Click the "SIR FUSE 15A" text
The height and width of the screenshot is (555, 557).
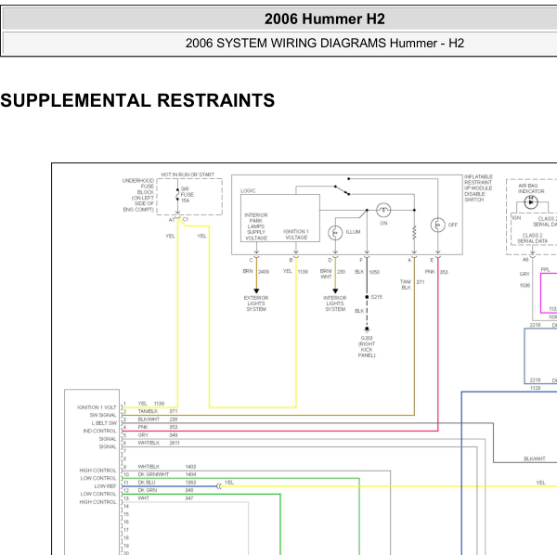pyautogui.click(x=188, y=195)
